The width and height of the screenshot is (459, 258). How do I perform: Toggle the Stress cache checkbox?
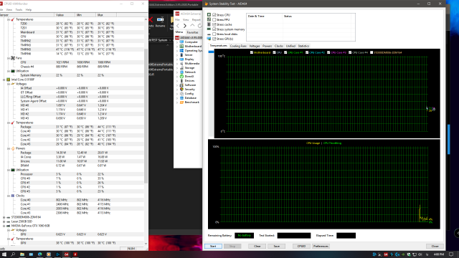pos(214,24)
